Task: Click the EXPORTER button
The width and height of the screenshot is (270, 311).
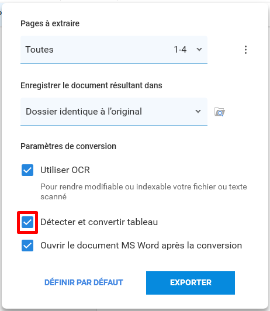Action: tap(191, 283)
